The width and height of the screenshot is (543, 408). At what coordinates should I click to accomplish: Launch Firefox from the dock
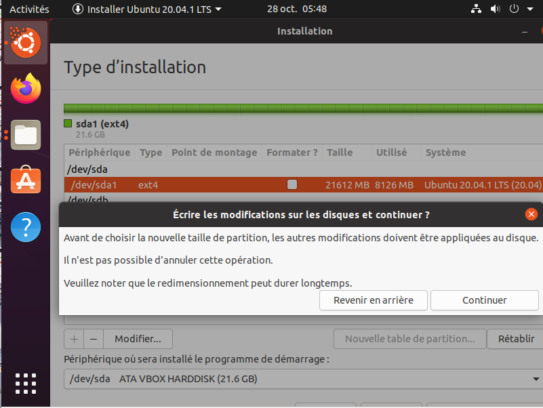pos(26,88)
